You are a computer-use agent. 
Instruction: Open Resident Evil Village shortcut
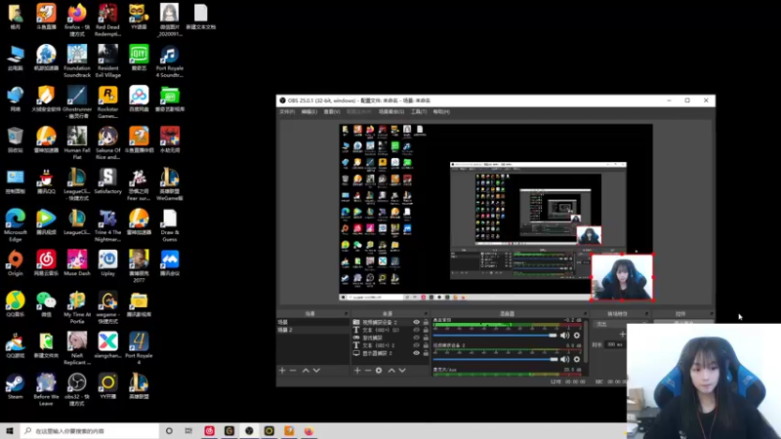(x=107, y=60)
